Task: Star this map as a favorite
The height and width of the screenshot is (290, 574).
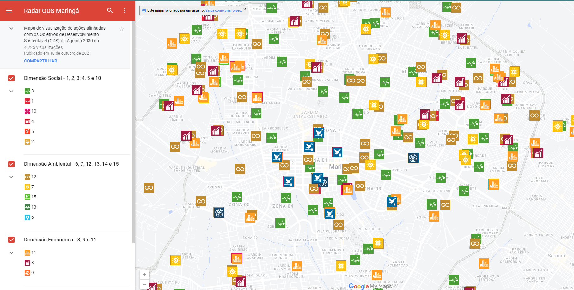Action: [122, 29]
